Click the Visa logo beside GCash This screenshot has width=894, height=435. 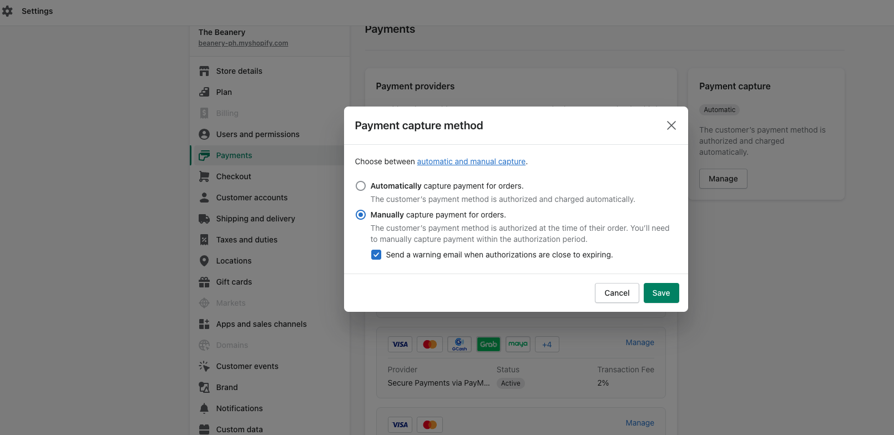pos(400,344)
